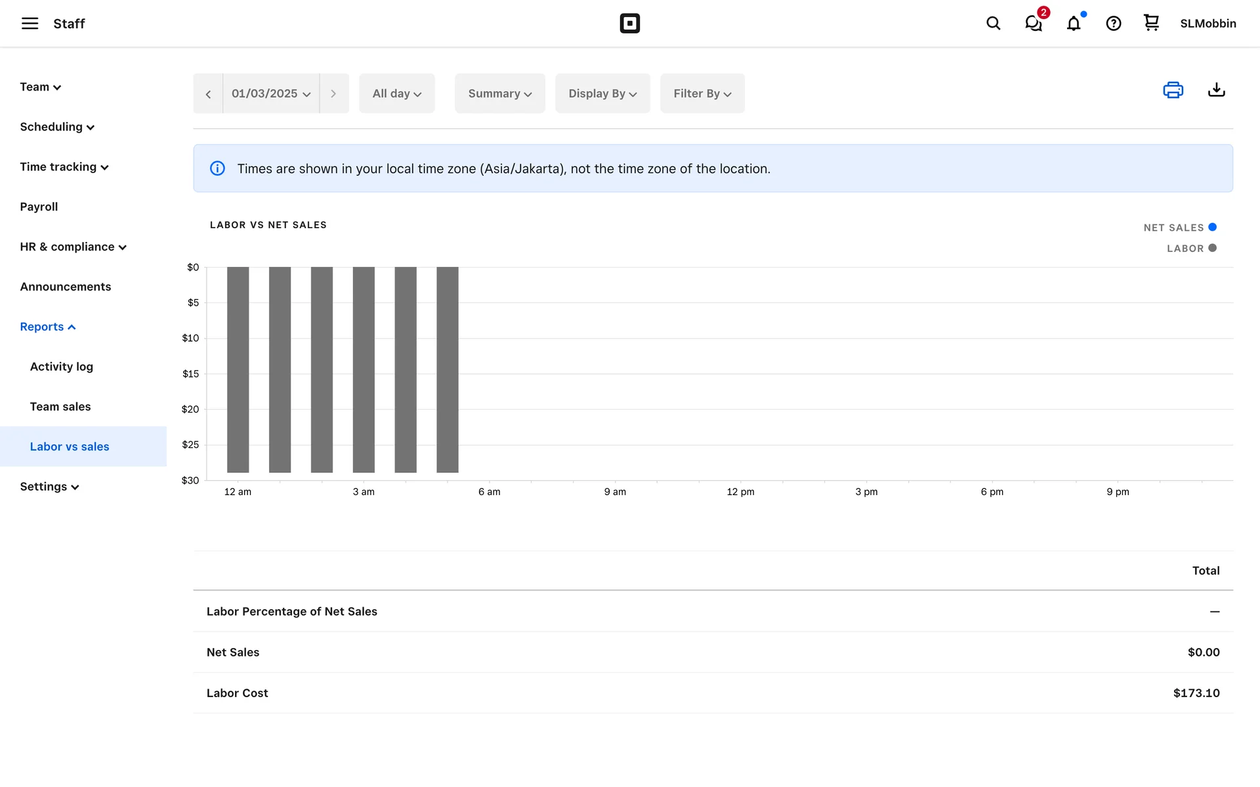Open the shopping cart icon
Screen dimensions: 1260x787
[x=1151, y=24]
